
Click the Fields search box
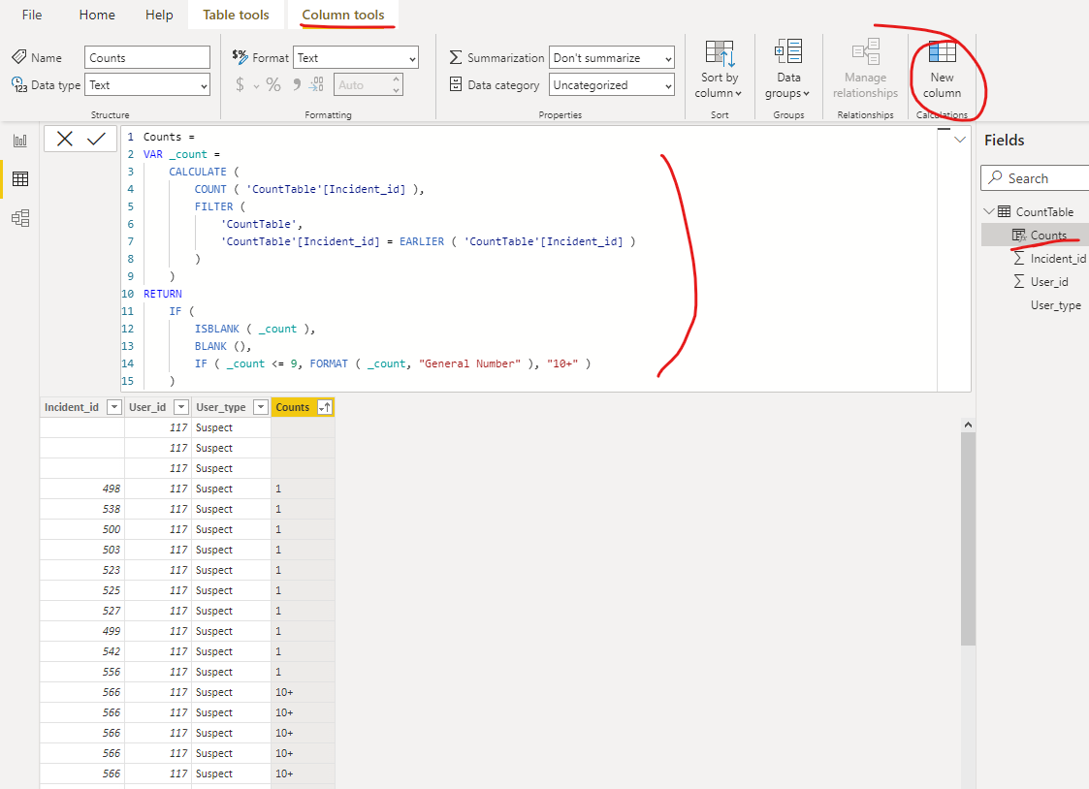point(1035,177)
